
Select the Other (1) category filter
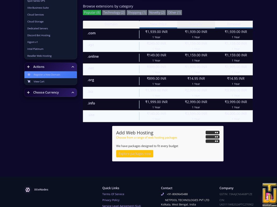point(174,12)
